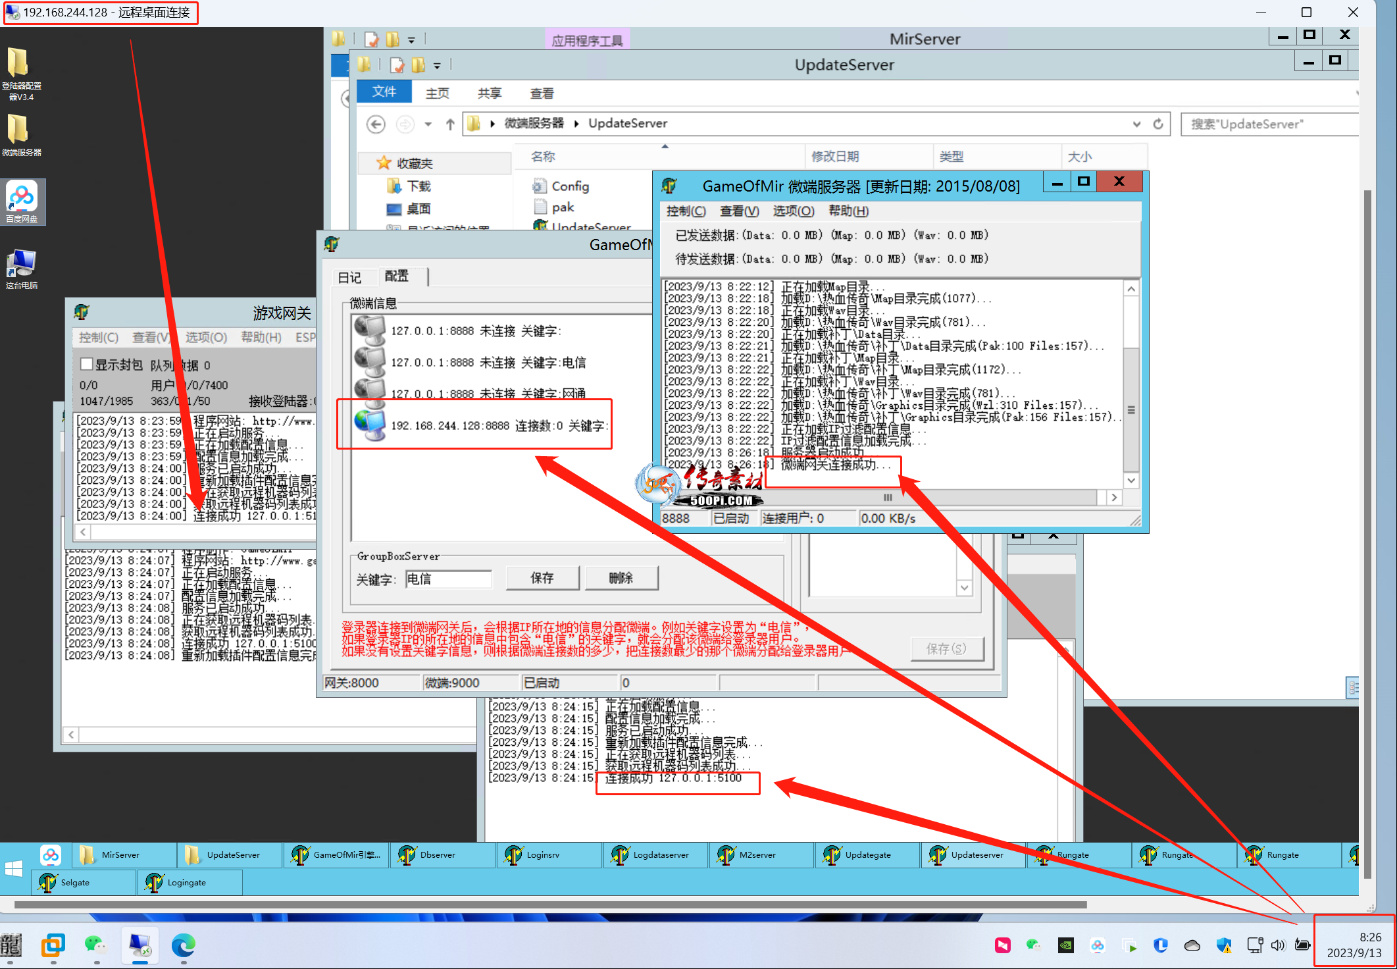Refresh the UpdateServer folder view
Screen dimensions: 1397x969
(x=1158, y=124)
